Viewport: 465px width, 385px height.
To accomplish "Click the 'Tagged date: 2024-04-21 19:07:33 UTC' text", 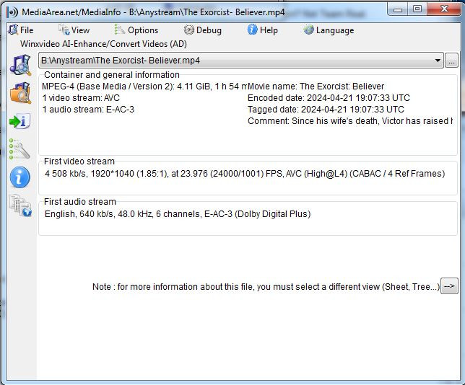I will [x=326, y=110].
